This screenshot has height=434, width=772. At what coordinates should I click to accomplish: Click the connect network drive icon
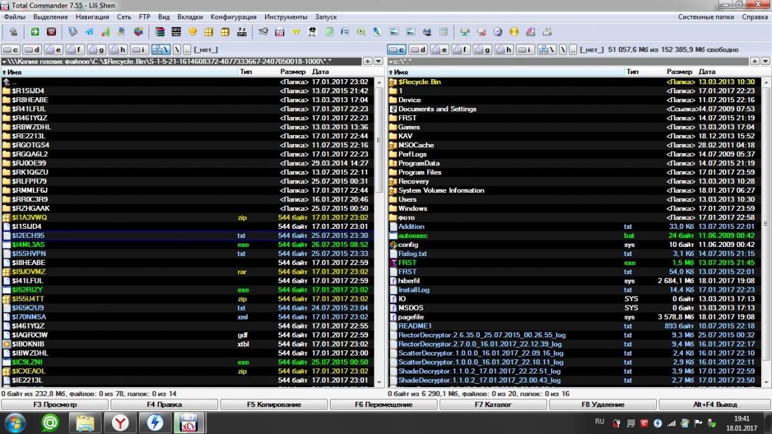[465, 32]
